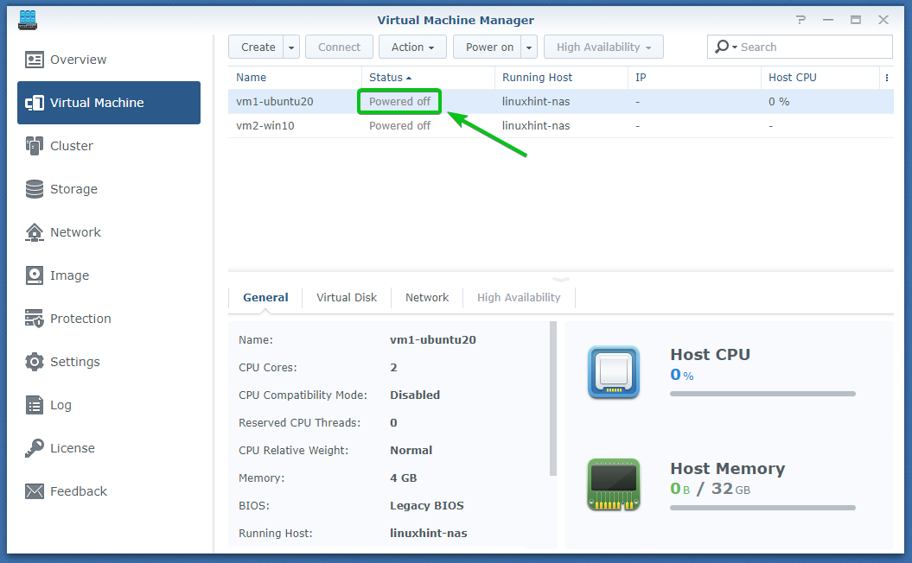Expand the Create dropdown arrow
The image size is (912, 563).
pos(291,47)
